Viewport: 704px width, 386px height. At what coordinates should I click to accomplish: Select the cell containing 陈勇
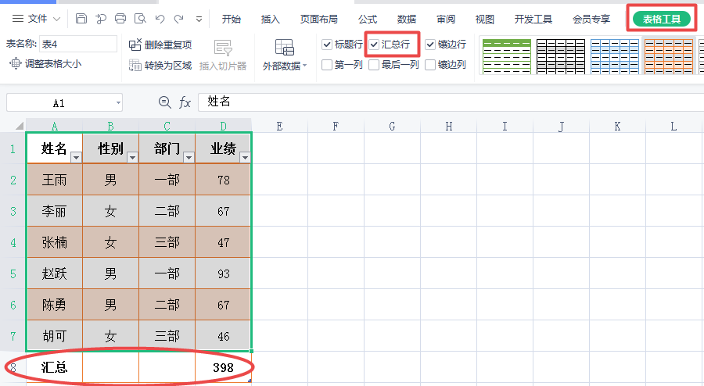(x=54, y=305)
